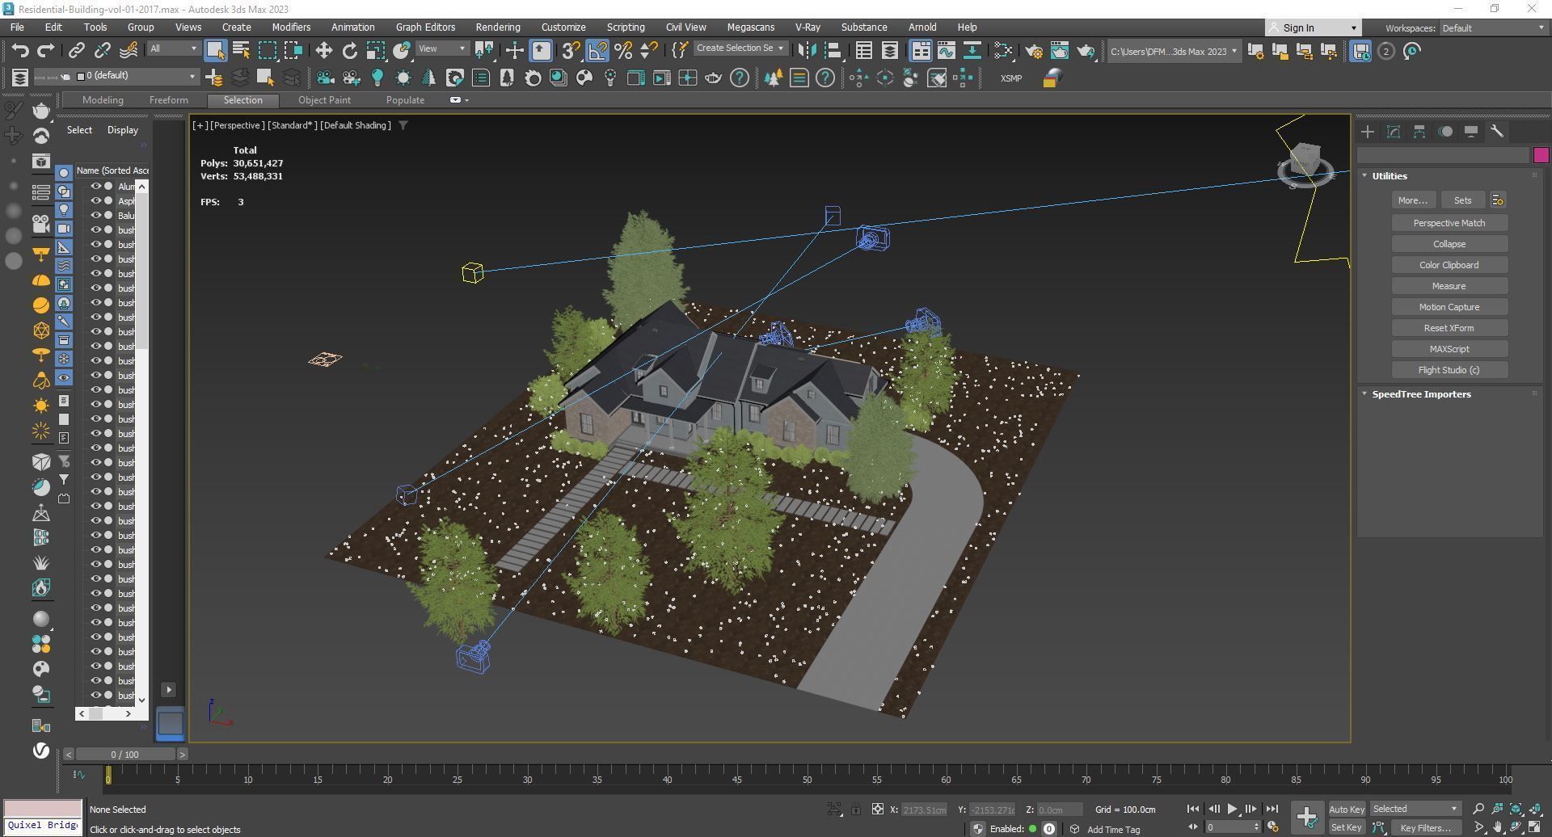
Task: Click the Scene Explorer vertical scrollbar thumb
Action: [142, 270]
